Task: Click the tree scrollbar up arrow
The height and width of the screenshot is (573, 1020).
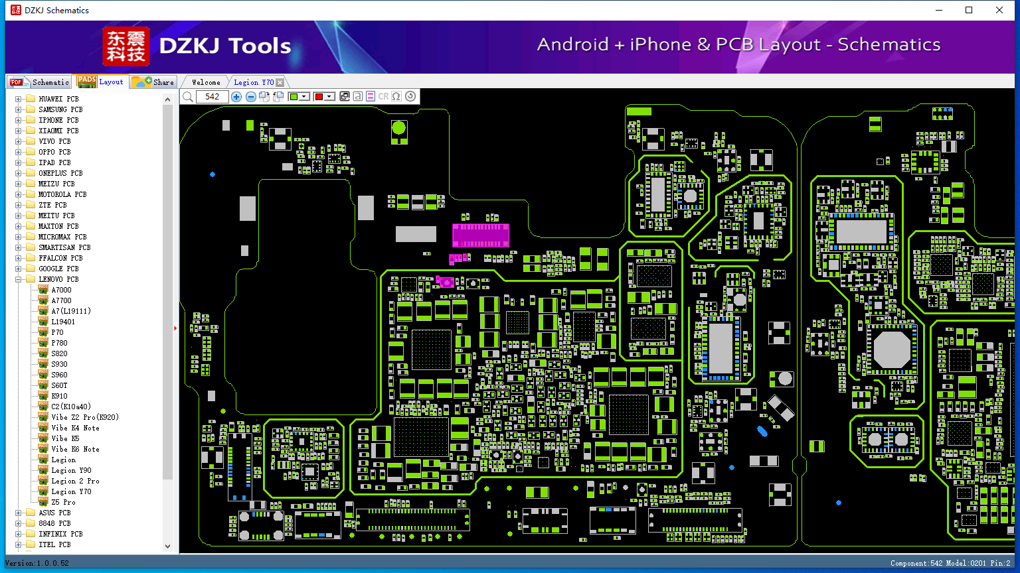Action: (x=167, y=99)
